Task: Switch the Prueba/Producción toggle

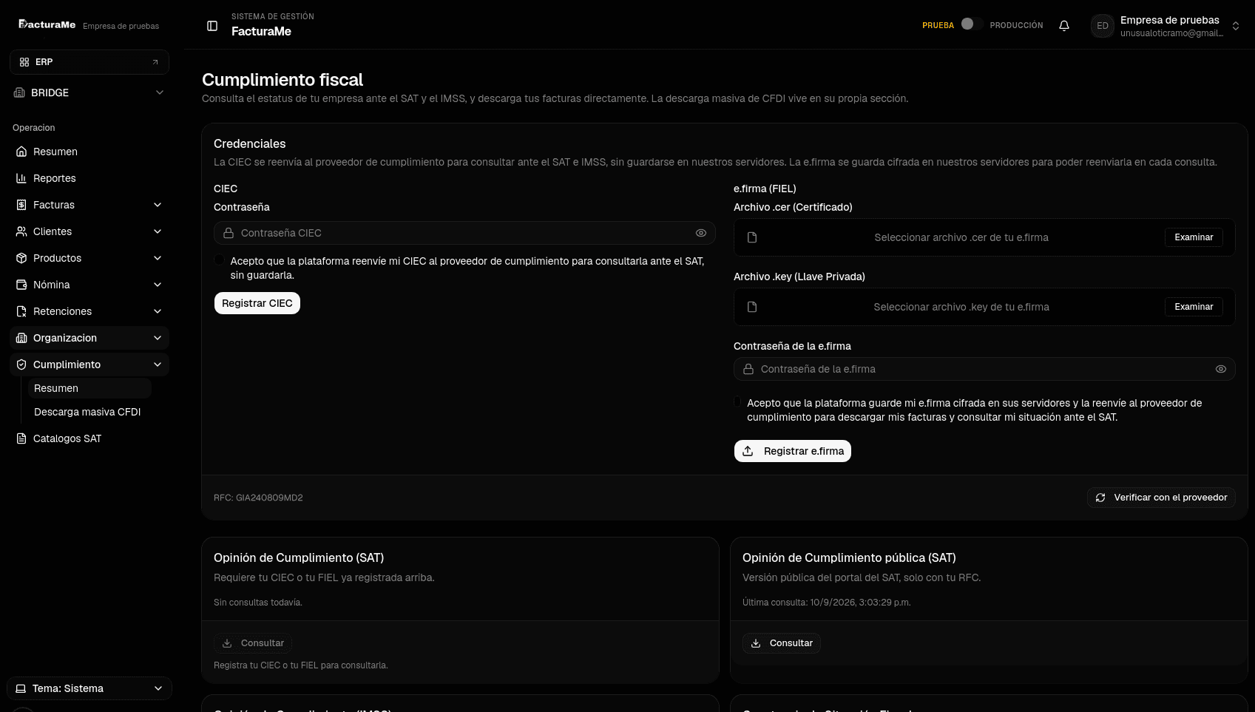Action: [972, 24]
